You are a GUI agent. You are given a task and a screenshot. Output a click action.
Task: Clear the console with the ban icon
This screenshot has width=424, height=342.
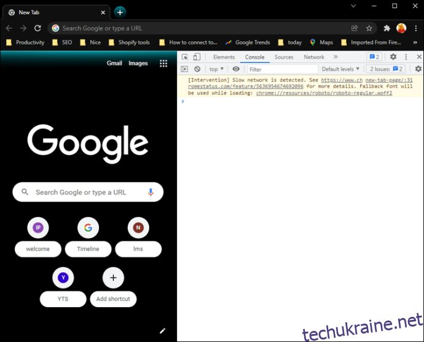coord(197,69)
